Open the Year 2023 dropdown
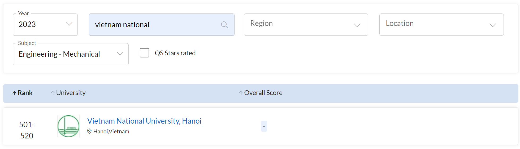The image size is (520, 149). click(x=45, y=25)
